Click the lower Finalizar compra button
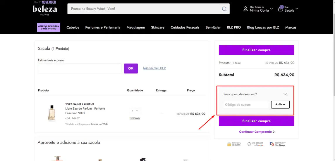Image resolution: width=335 pixels, height=161 pixels. [x=256, y=121]
